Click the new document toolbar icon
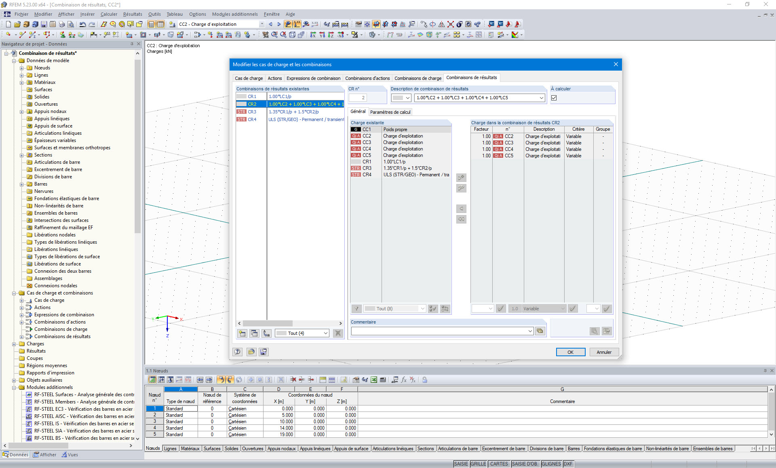Screen dimensions: 776x468 [x=8, y=24]
